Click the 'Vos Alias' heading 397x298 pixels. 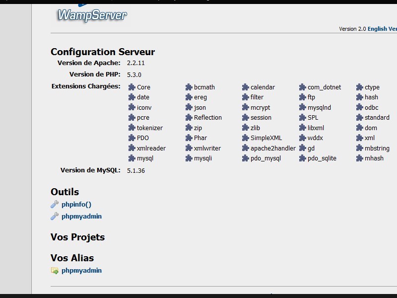point(72,258)
